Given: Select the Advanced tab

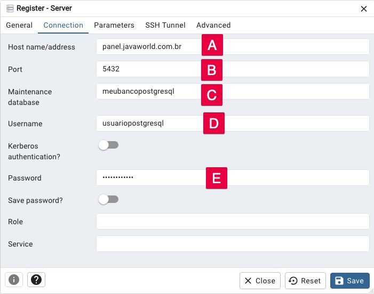Looking at the screenshot, I should 213,25.
